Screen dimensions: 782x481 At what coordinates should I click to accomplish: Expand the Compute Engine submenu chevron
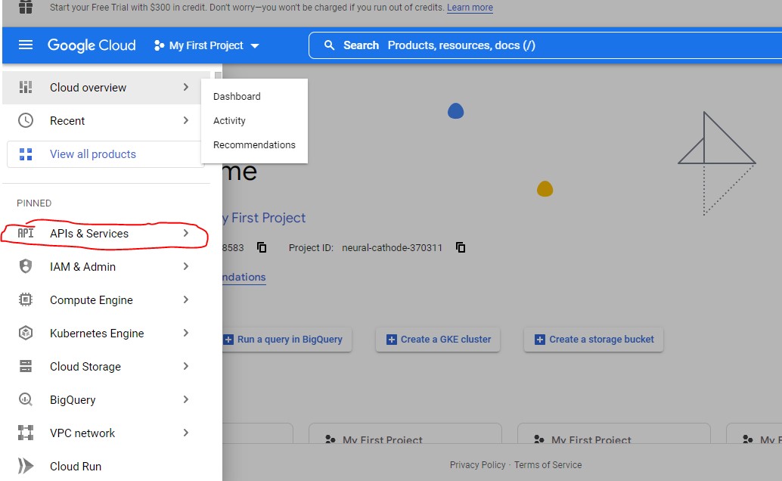coord(186,300)
